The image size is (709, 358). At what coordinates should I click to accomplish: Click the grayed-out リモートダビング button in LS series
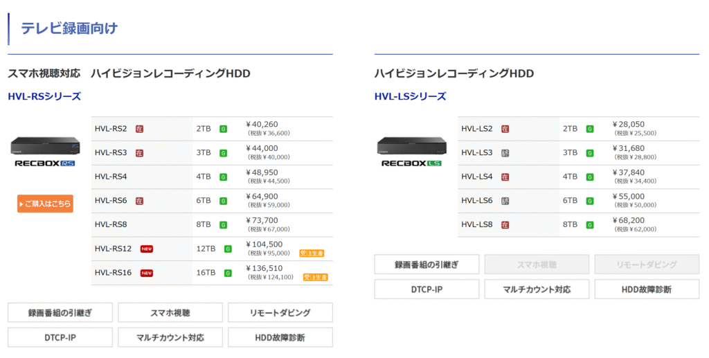(647, 265)
